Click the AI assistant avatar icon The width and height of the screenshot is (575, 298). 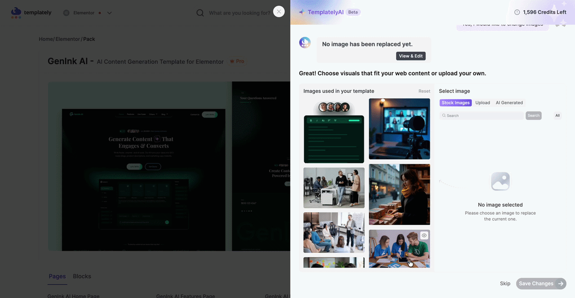click(305, 43)
